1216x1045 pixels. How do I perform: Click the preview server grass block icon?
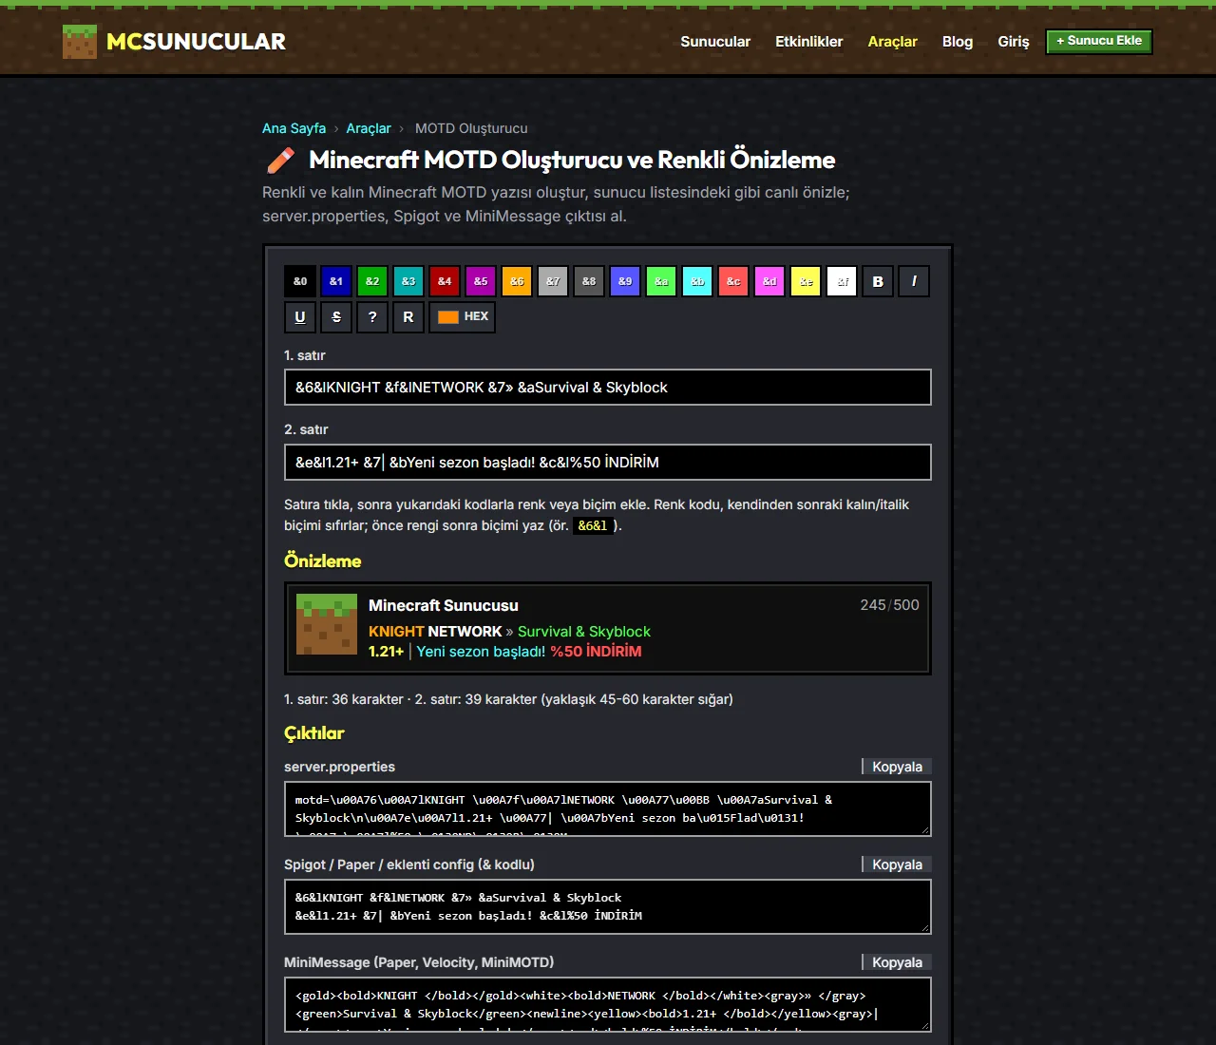[327, 624]
